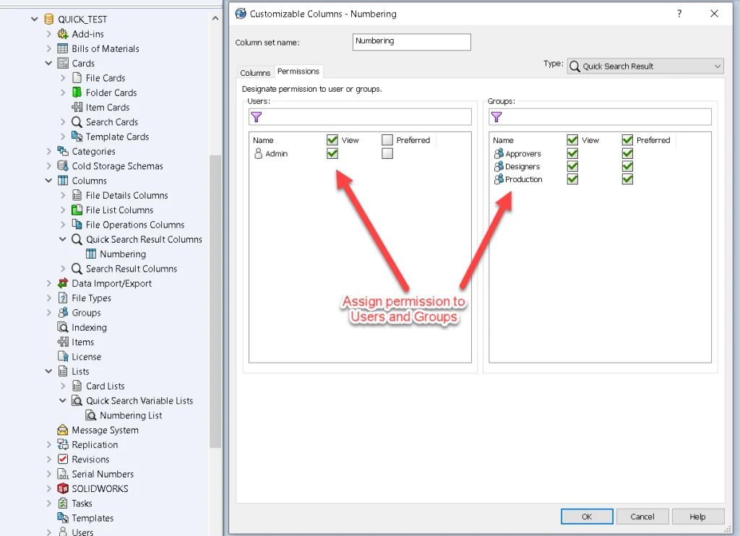Click the SOLIDWORKS node icon
The image size is (740, 536).
pos(63,489)
